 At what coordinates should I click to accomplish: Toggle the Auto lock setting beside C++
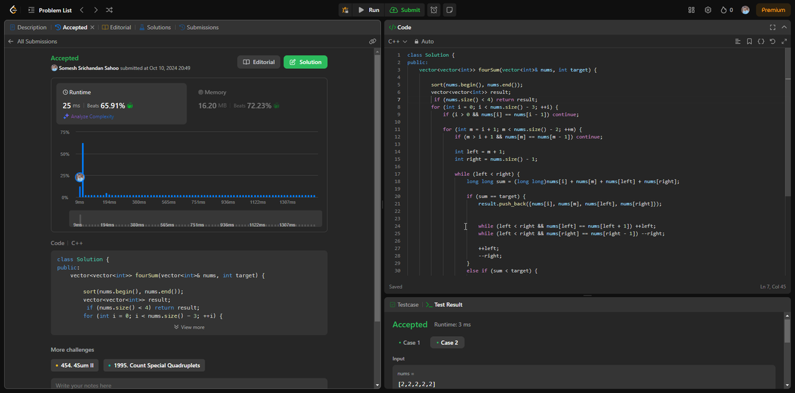(424, 41)
